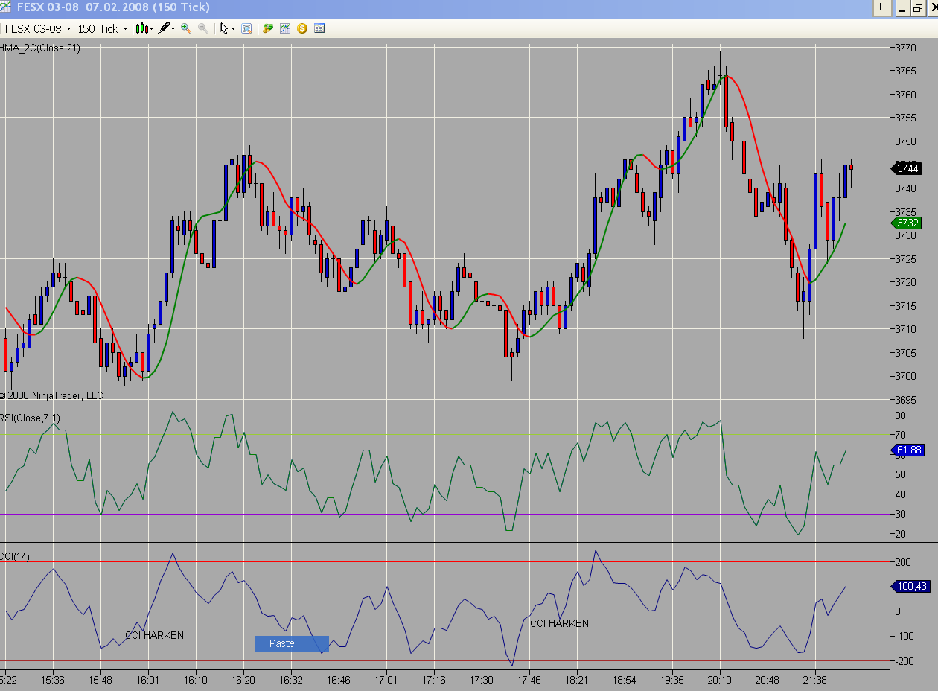Click the zoom in magnifier
Viewport: 938px width, 691px height.
tap(186, 28)
